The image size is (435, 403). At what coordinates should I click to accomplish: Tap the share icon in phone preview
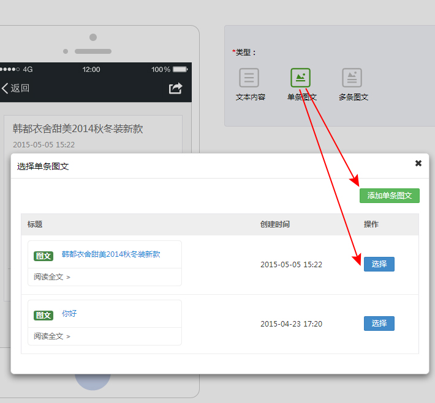point(176,88)
